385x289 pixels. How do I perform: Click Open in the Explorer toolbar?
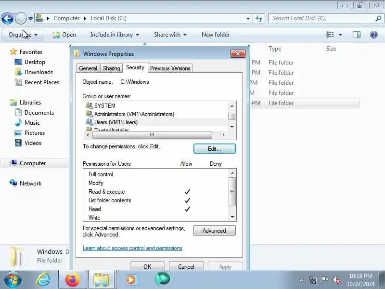pyautogui.click(x=64, y=35)
